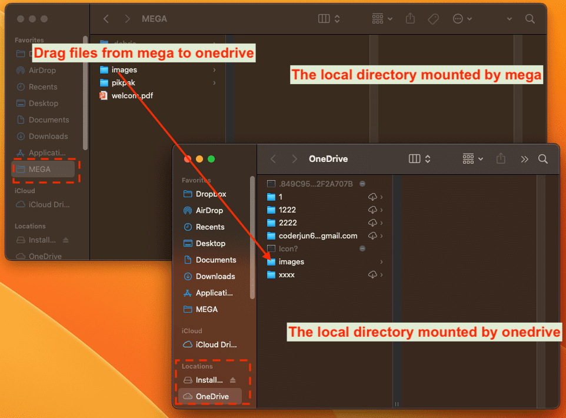Click the share icon in the MEGA window toolbar
Viewport: 566px width, 418px height.
pos(410,18)
